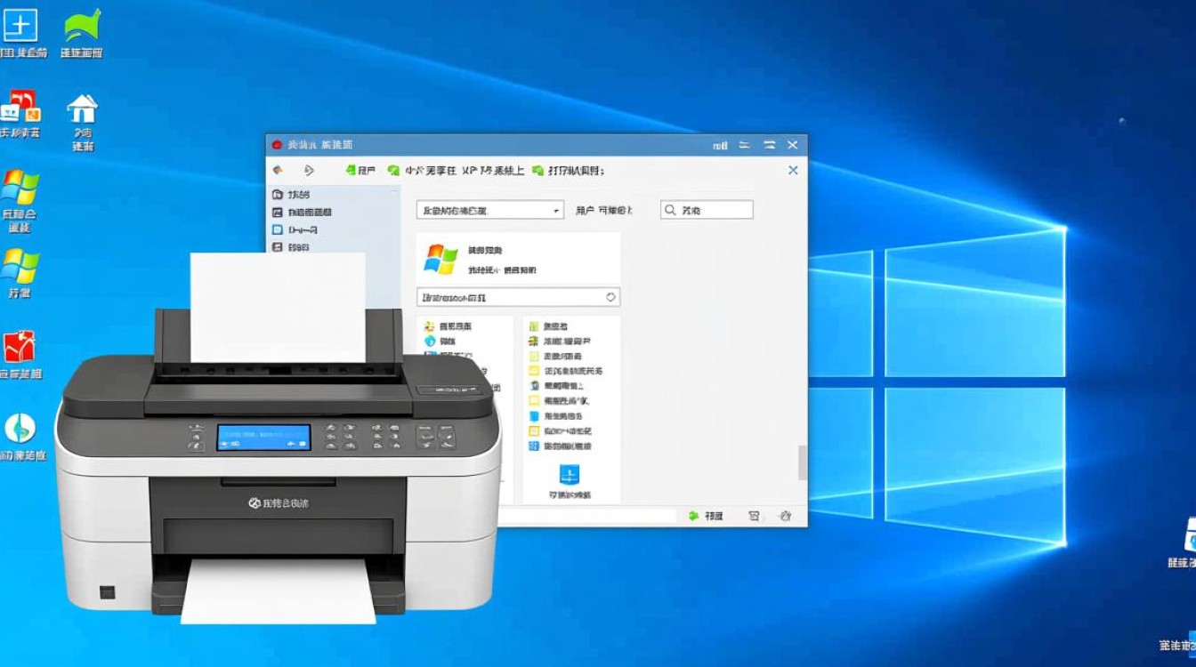Click the last green toolbar item before the blue X
Screen dimensions: 1196x667
click(x=568, y=170)
